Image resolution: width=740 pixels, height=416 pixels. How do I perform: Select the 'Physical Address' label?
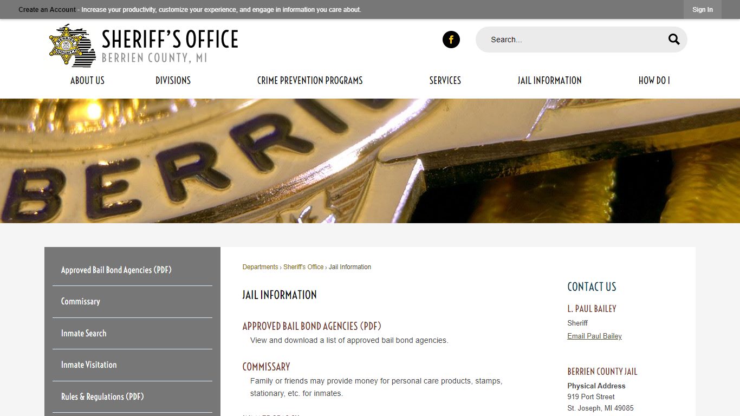[x=596, y=386]
